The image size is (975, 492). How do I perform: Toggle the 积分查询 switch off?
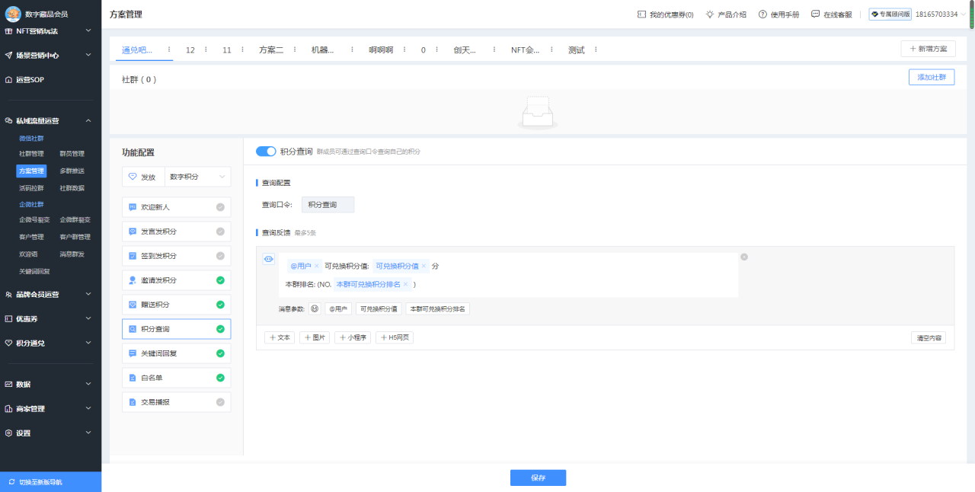pyautogui.click(x=265, y=152)
